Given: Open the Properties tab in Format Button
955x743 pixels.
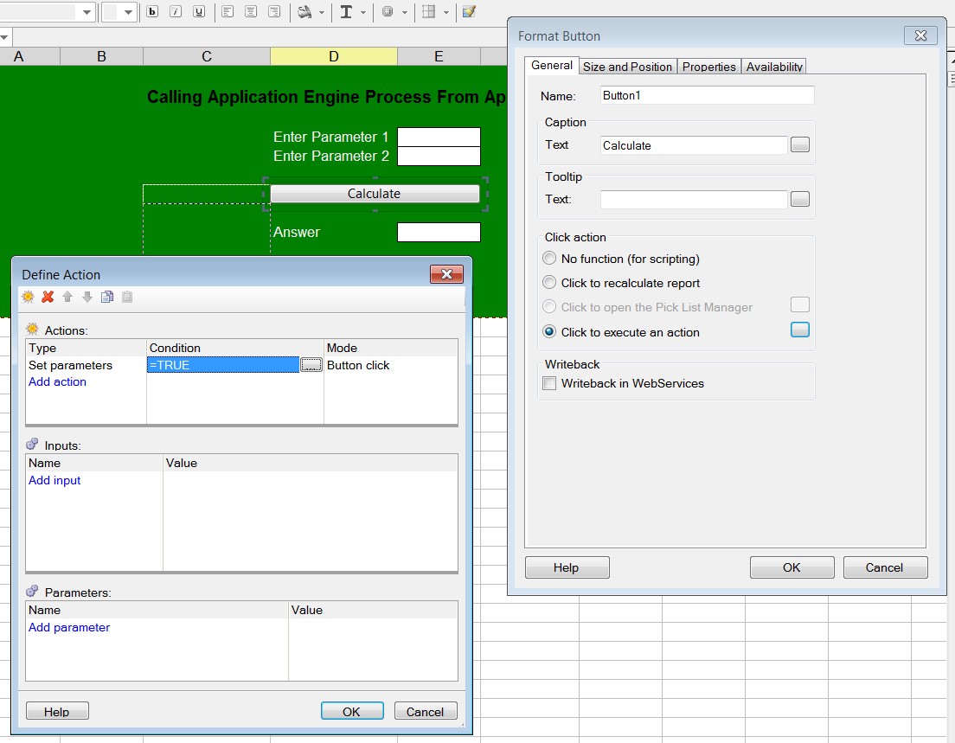Looking at the screenshot, I should pyautogui.click(x=708, y=67).
